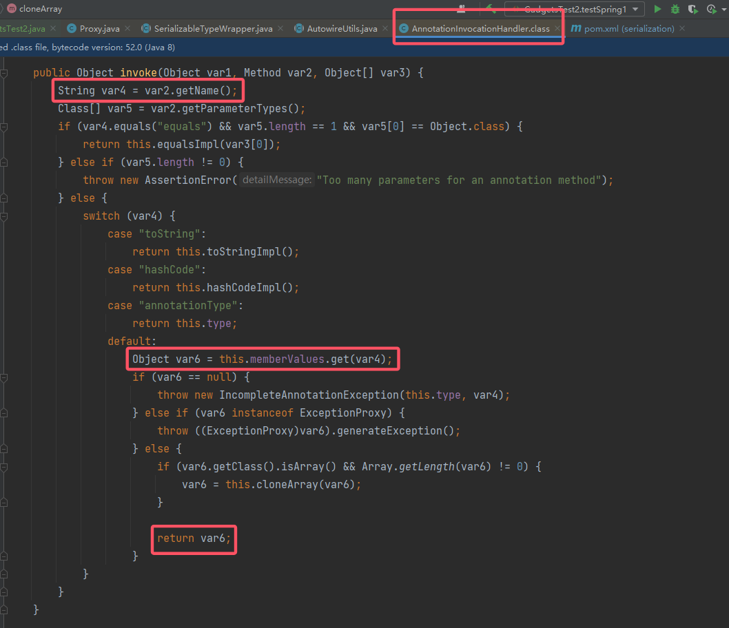Open the pom.xml (serialization) tab

tap(629, 29)
